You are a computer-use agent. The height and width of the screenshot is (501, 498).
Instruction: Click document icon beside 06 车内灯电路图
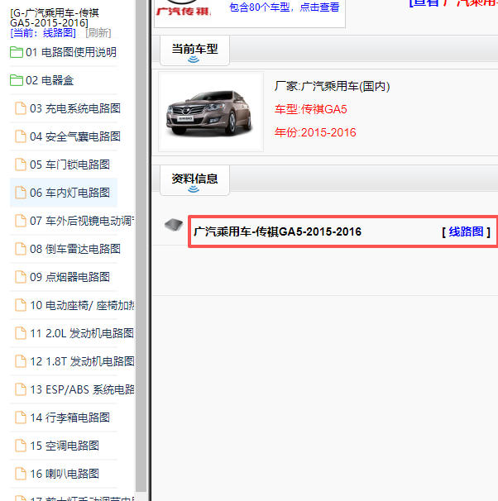[x=21, y=193]
